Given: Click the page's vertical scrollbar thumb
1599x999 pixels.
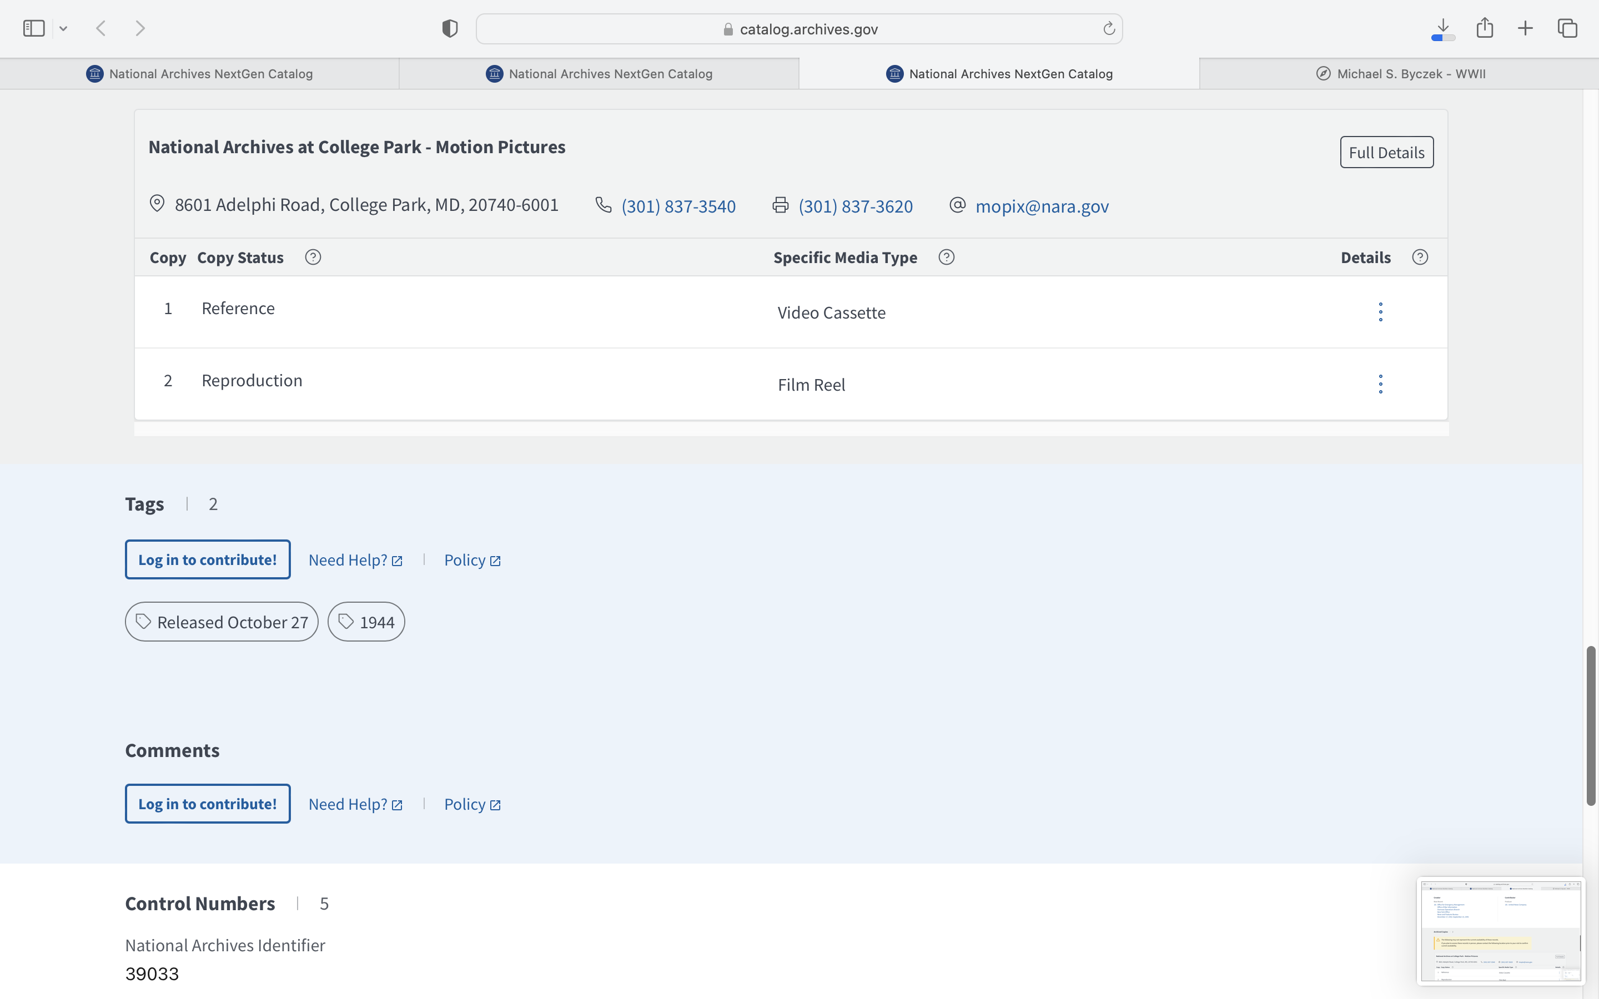Looking at the screenshot, I should (1591, 725).
